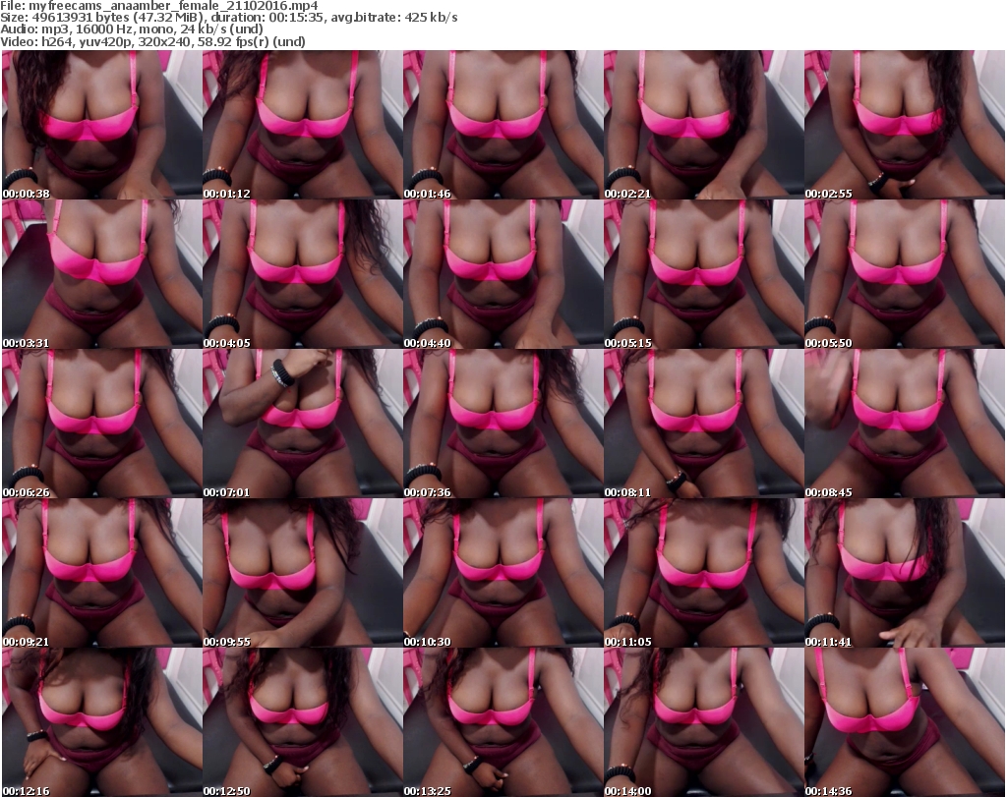Select the thumbnail timestamped 00:09:21

click(102, 573)
